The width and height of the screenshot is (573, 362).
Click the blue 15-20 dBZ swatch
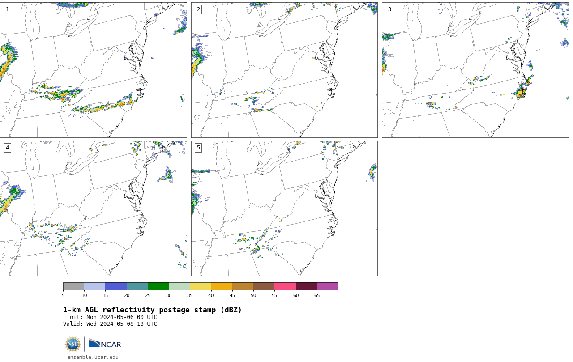[x=116, y=286]
